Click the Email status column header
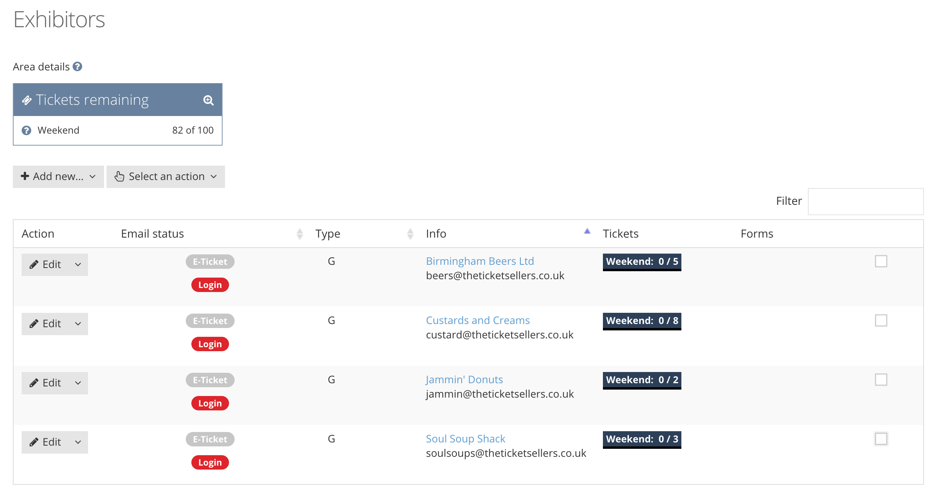 click(153, 234)
